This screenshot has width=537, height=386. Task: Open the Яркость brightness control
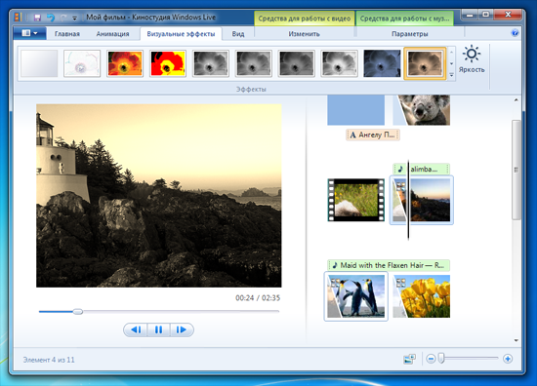[x=472, y=59]
